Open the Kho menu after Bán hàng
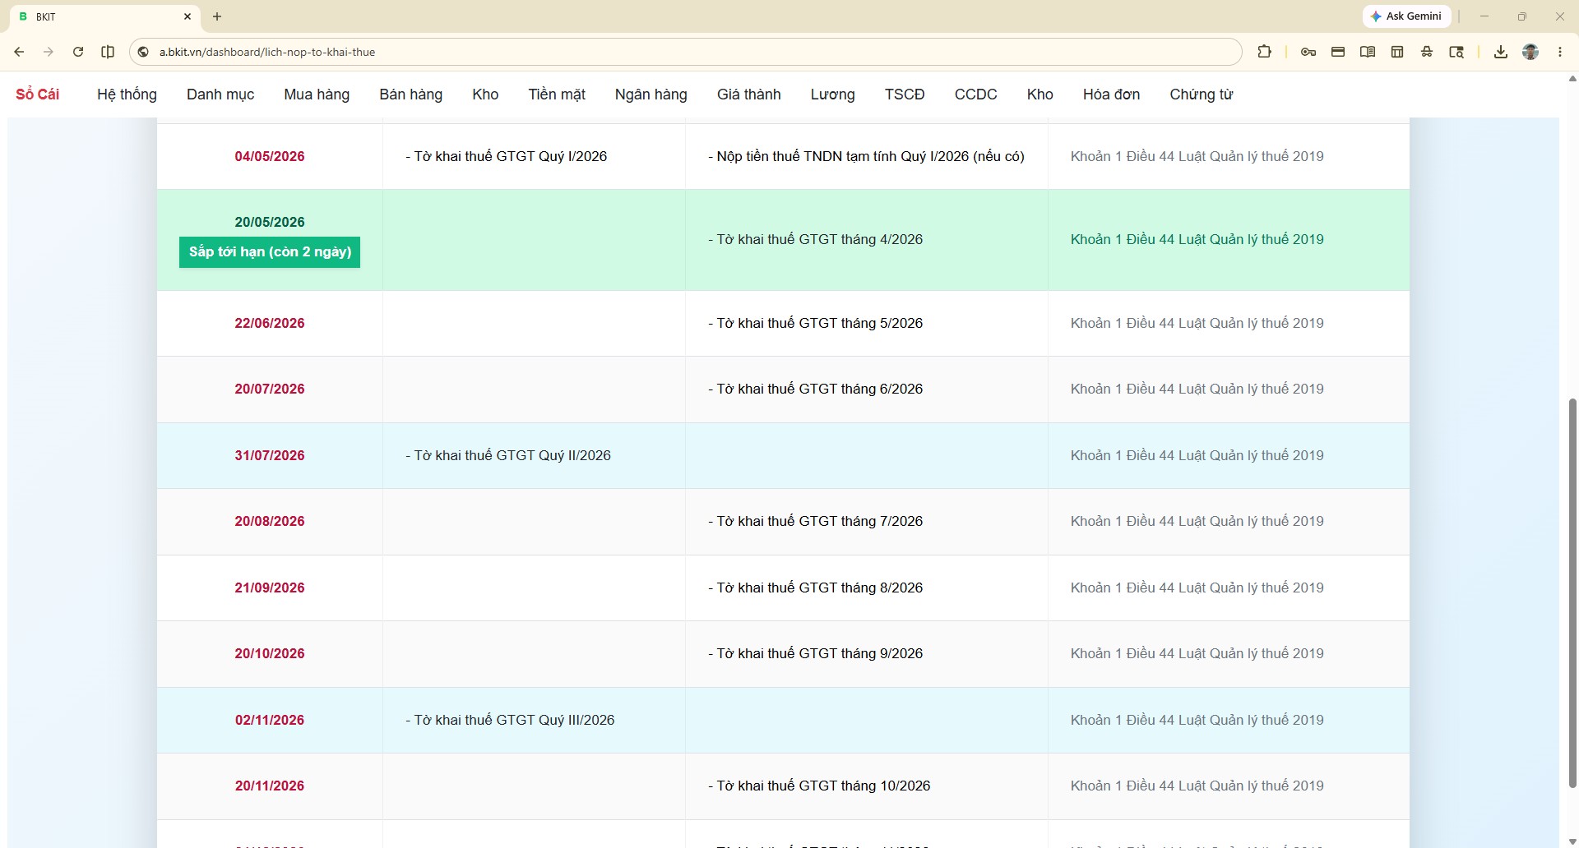The width and height of the screenshot is (1579, 848). pos(485,94)
